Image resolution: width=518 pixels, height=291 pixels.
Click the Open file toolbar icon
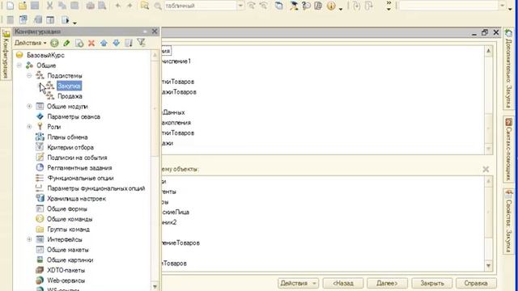(23, 6)
